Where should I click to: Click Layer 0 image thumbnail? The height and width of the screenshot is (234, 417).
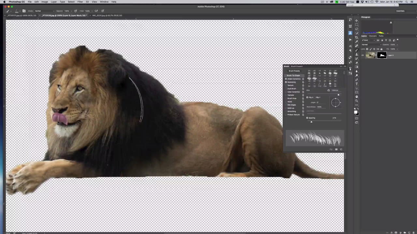370,55
